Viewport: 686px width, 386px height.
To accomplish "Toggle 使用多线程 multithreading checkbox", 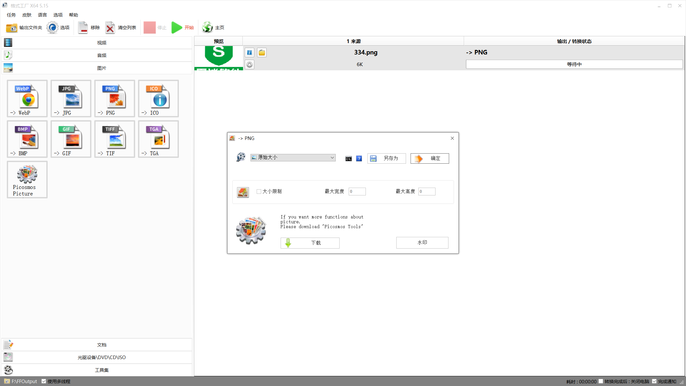I will point(44,381).
